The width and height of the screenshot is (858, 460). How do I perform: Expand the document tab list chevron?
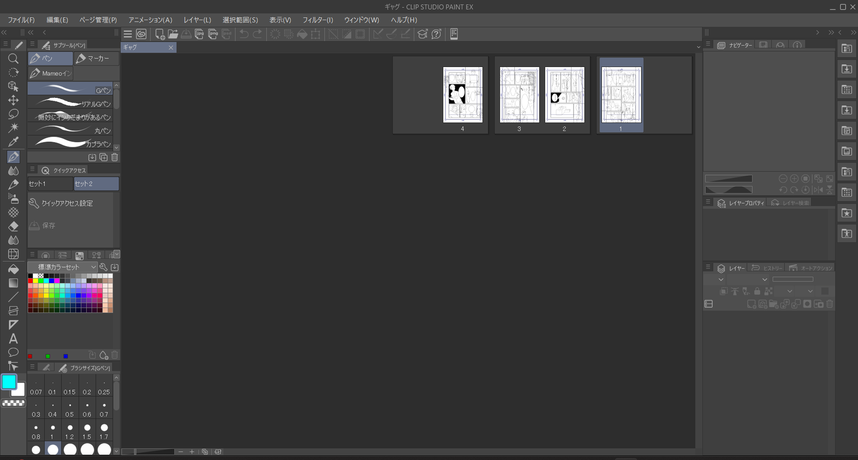click(x=698, y=47)
